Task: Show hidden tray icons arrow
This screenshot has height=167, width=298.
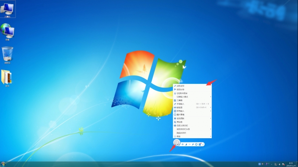Action: [272, 164]
